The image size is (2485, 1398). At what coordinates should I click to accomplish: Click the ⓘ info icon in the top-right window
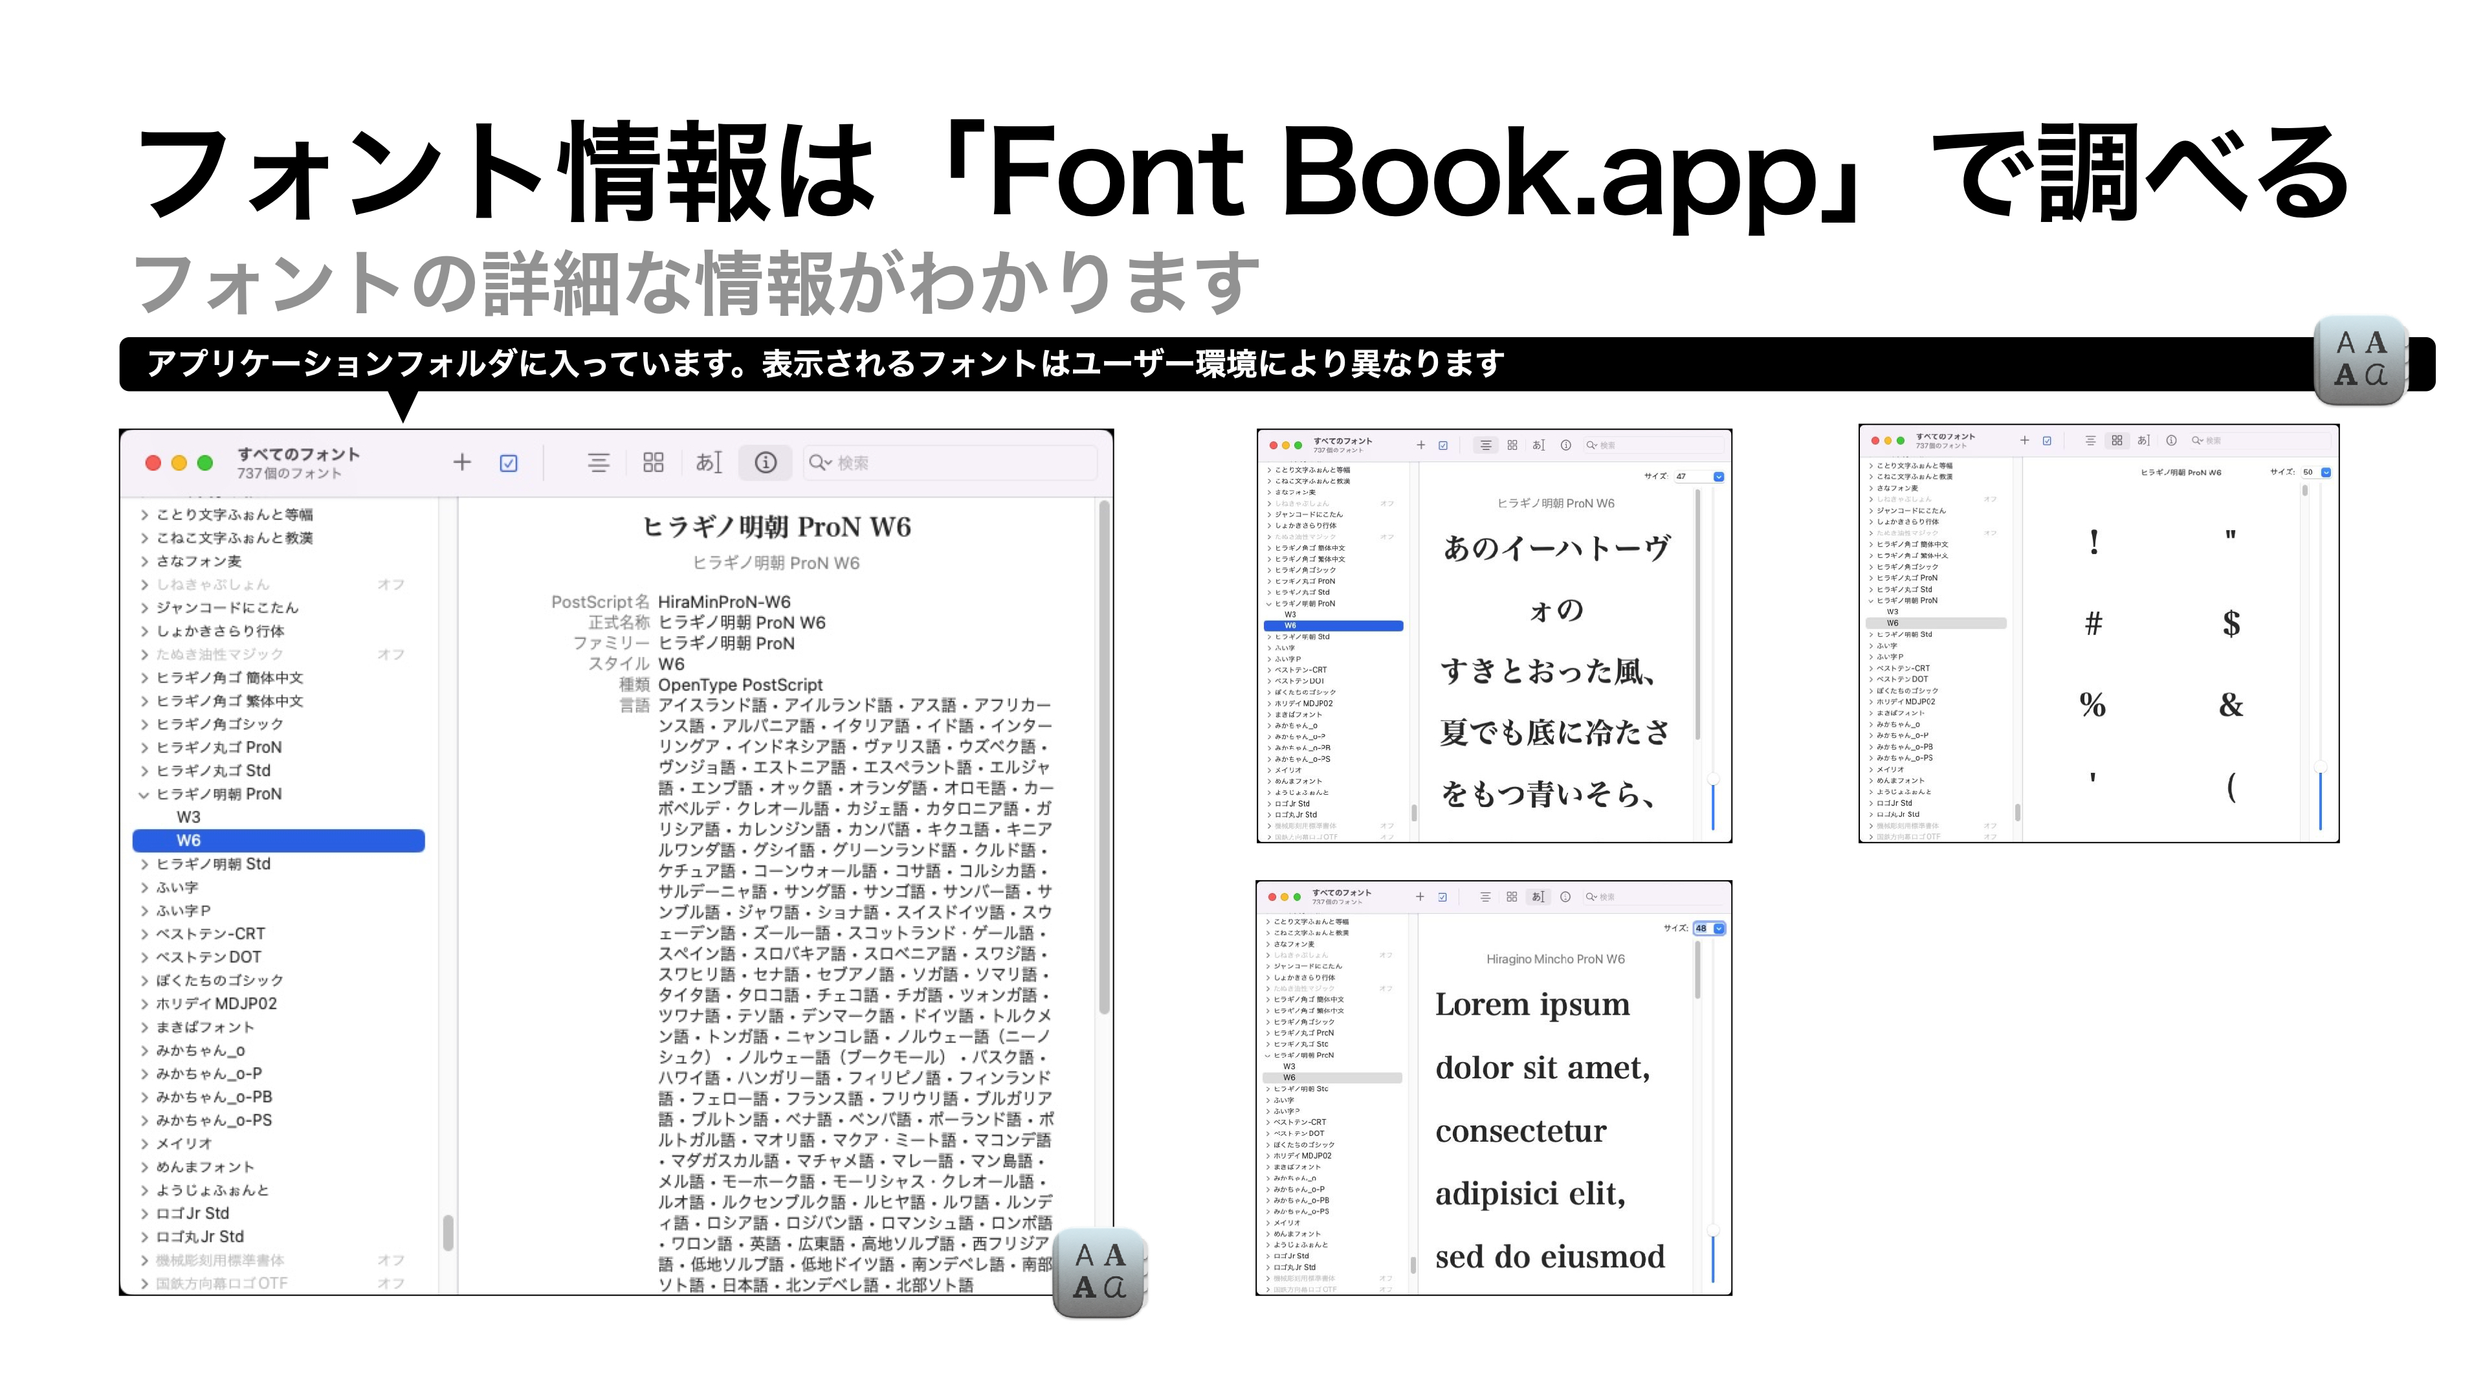(2170, 441)
